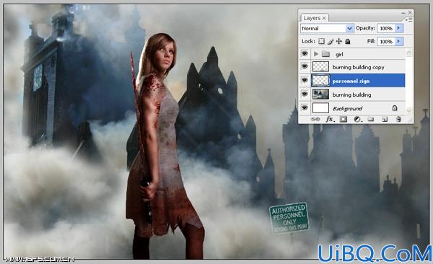Hide the personnel sign layer
Image resolution: width=433 pixels, height=264 pixels.
pyautogui.click(x=305, y=80)
